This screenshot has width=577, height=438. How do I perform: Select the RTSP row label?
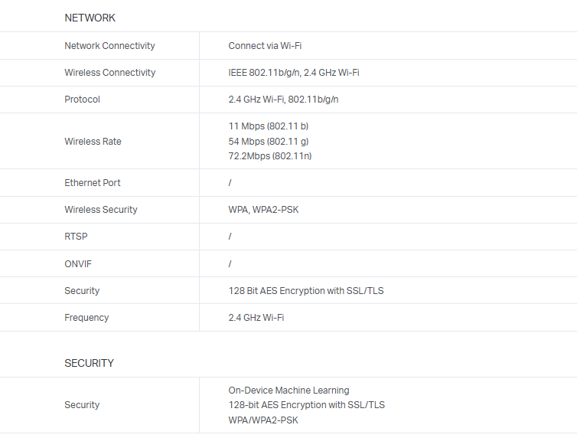pyautogui.click(x=76, y=237)
